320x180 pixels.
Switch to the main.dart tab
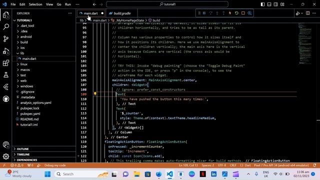tap(90, 13)
